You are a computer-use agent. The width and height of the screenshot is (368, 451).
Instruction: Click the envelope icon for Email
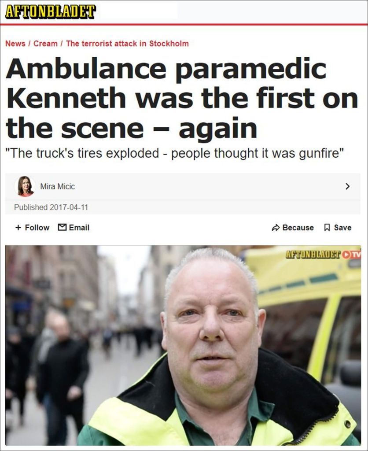62,227
